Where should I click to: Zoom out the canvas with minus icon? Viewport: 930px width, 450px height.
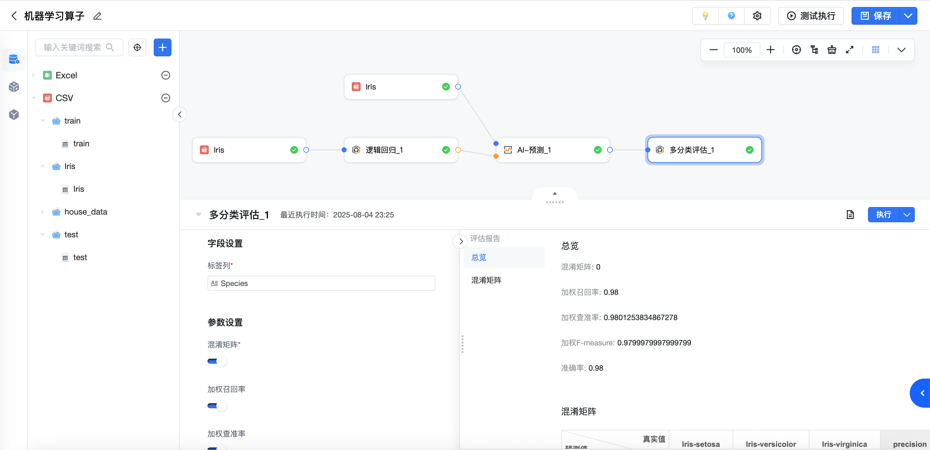click(713, 50)
